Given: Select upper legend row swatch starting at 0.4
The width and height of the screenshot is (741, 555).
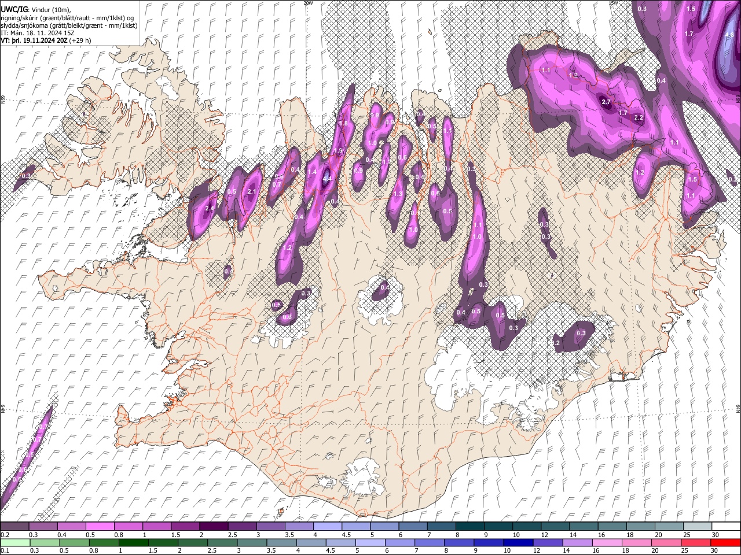Looking at the screenshot, I should pos(71,526).
